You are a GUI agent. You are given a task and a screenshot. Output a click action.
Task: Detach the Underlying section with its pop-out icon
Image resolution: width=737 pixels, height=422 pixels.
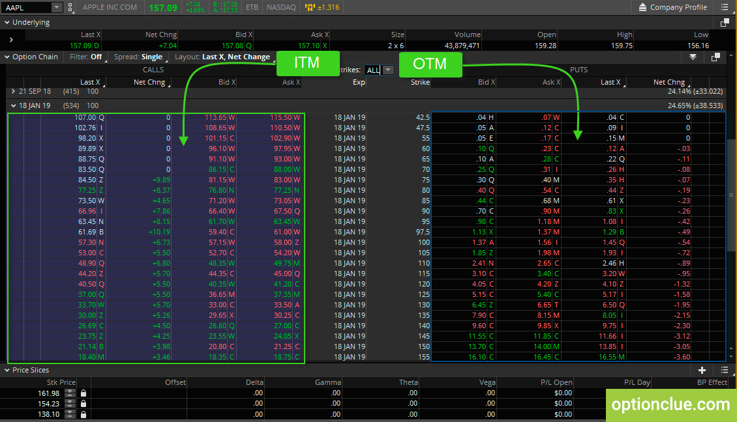point(725,23)
